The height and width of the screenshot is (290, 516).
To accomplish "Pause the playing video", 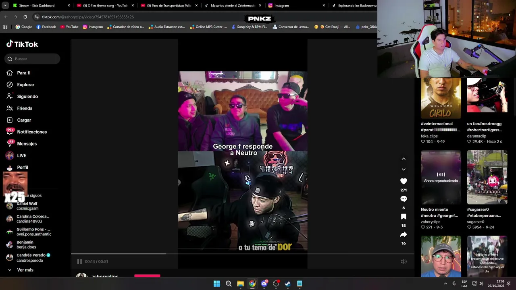I will point(79,261).
